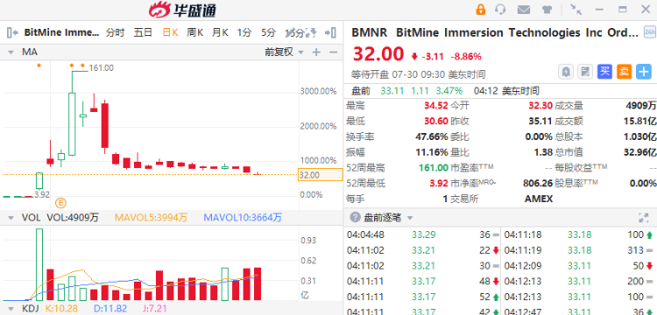Switch to the 分时 chart tab
This screenshot has height=315, width=657.
[x=116, y=32]
